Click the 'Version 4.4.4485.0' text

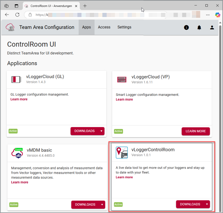pyautogui.click(x=41, y=156)
